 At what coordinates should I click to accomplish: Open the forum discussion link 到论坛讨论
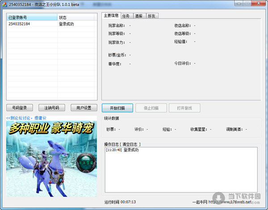[x=26, y=118]
